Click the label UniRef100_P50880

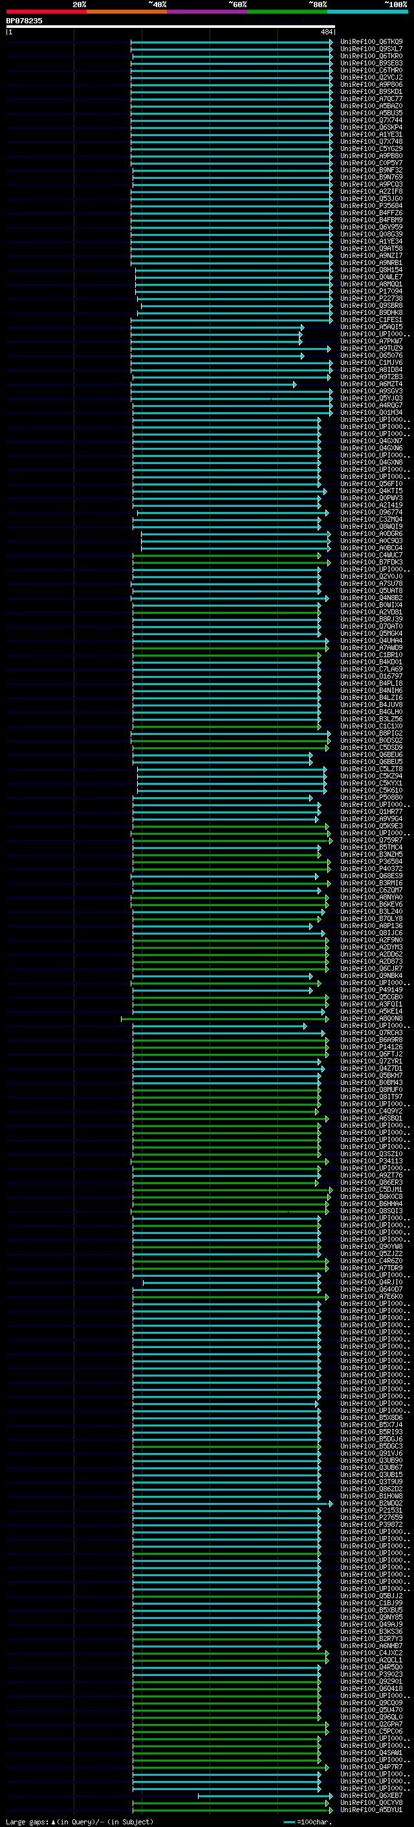point(371,798)
